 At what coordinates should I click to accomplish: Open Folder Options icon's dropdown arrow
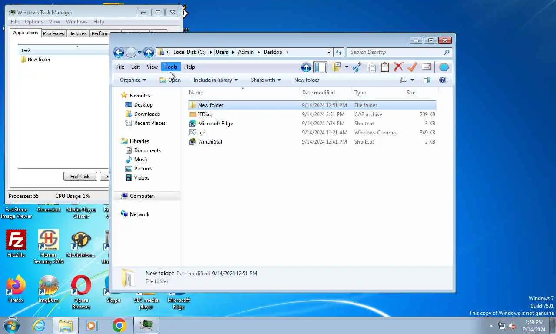(x=346, y=67)
